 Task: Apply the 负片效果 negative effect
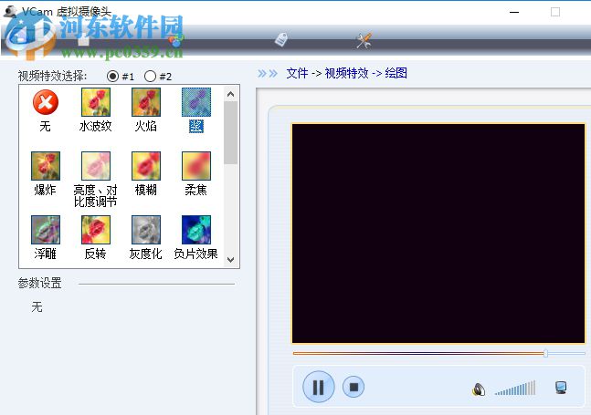click(x=196, y=238)
